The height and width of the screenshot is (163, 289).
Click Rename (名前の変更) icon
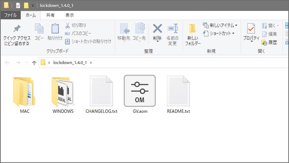(x=172, y=29)
